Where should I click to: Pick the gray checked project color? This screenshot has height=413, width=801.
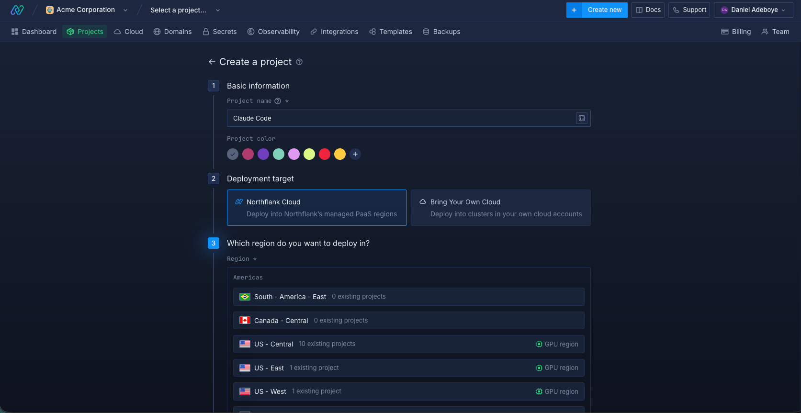tap(233, 154)
